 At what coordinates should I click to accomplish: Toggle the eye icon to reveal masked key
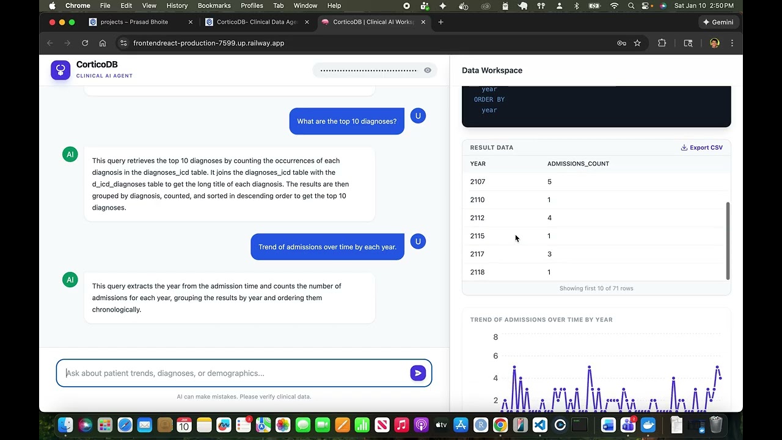(428, 70)
